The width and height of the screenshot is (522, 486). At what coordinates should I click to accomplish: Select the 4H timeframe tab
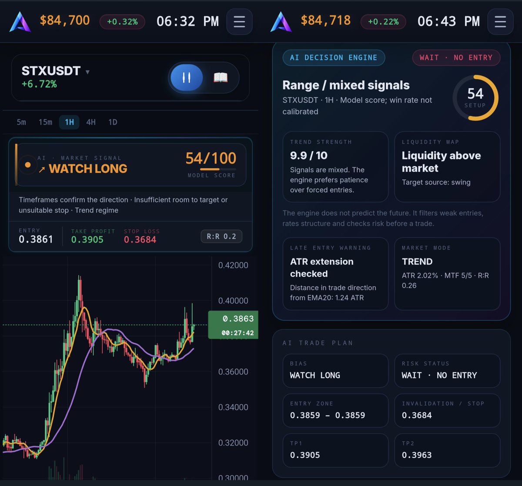(x=91, y=122)
